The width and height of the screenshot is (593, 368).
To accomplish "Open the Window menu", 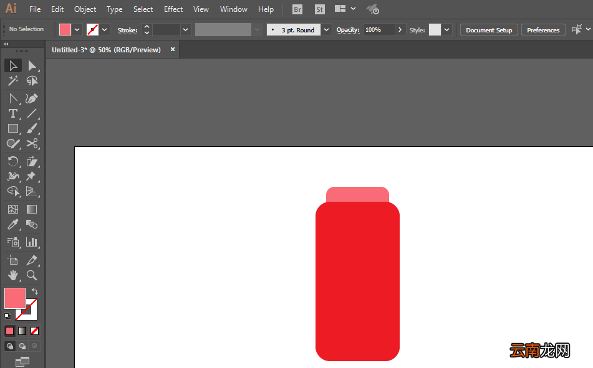I will [234, 9].
